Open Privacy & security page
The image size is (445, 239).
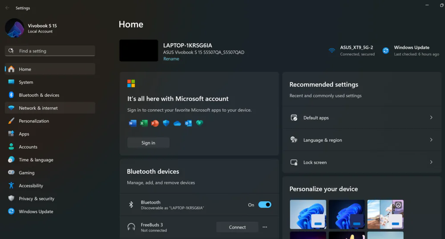tap(50, 198)
